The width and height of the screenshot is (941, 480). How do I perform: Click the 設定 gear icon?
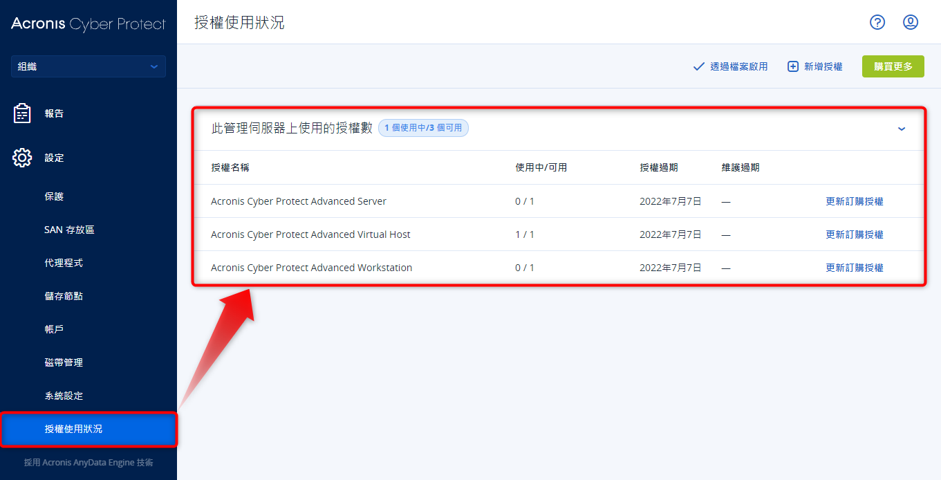pyautogui.click(x=22, y=158)
